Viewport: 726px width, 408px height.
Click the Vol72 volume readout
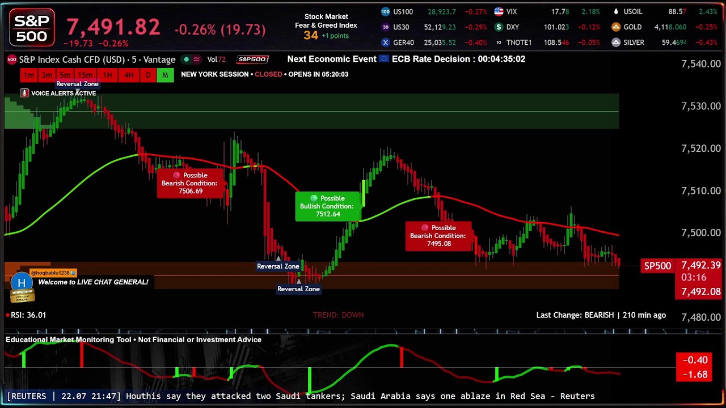coord(216,59)
